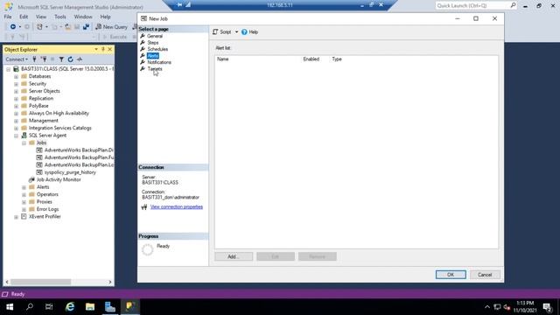The image size is (560, 315).
Task: Select the XEvent Profiler node
Action: (45, 216)
